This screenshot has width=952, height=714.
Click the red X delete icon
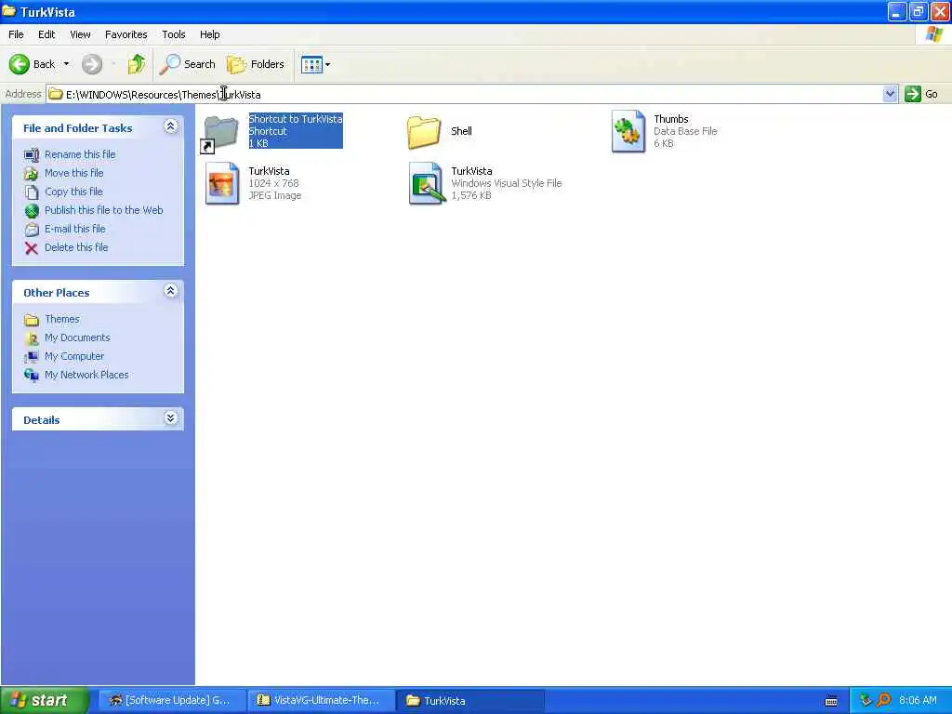coord(32,247)
